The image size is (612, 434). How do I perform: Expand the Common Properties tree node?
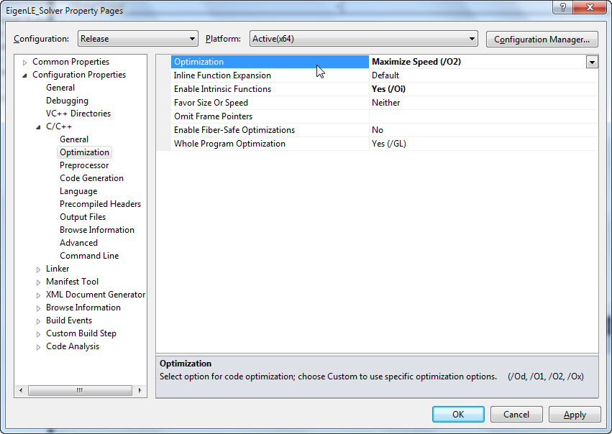[25, 62]
